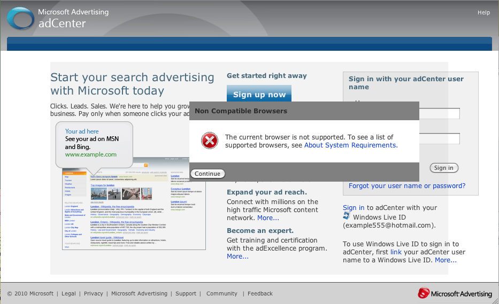This screenshot has width=499, height=304.
Task: Click the Microsoft Advertising footer logo
Action: 455,293
